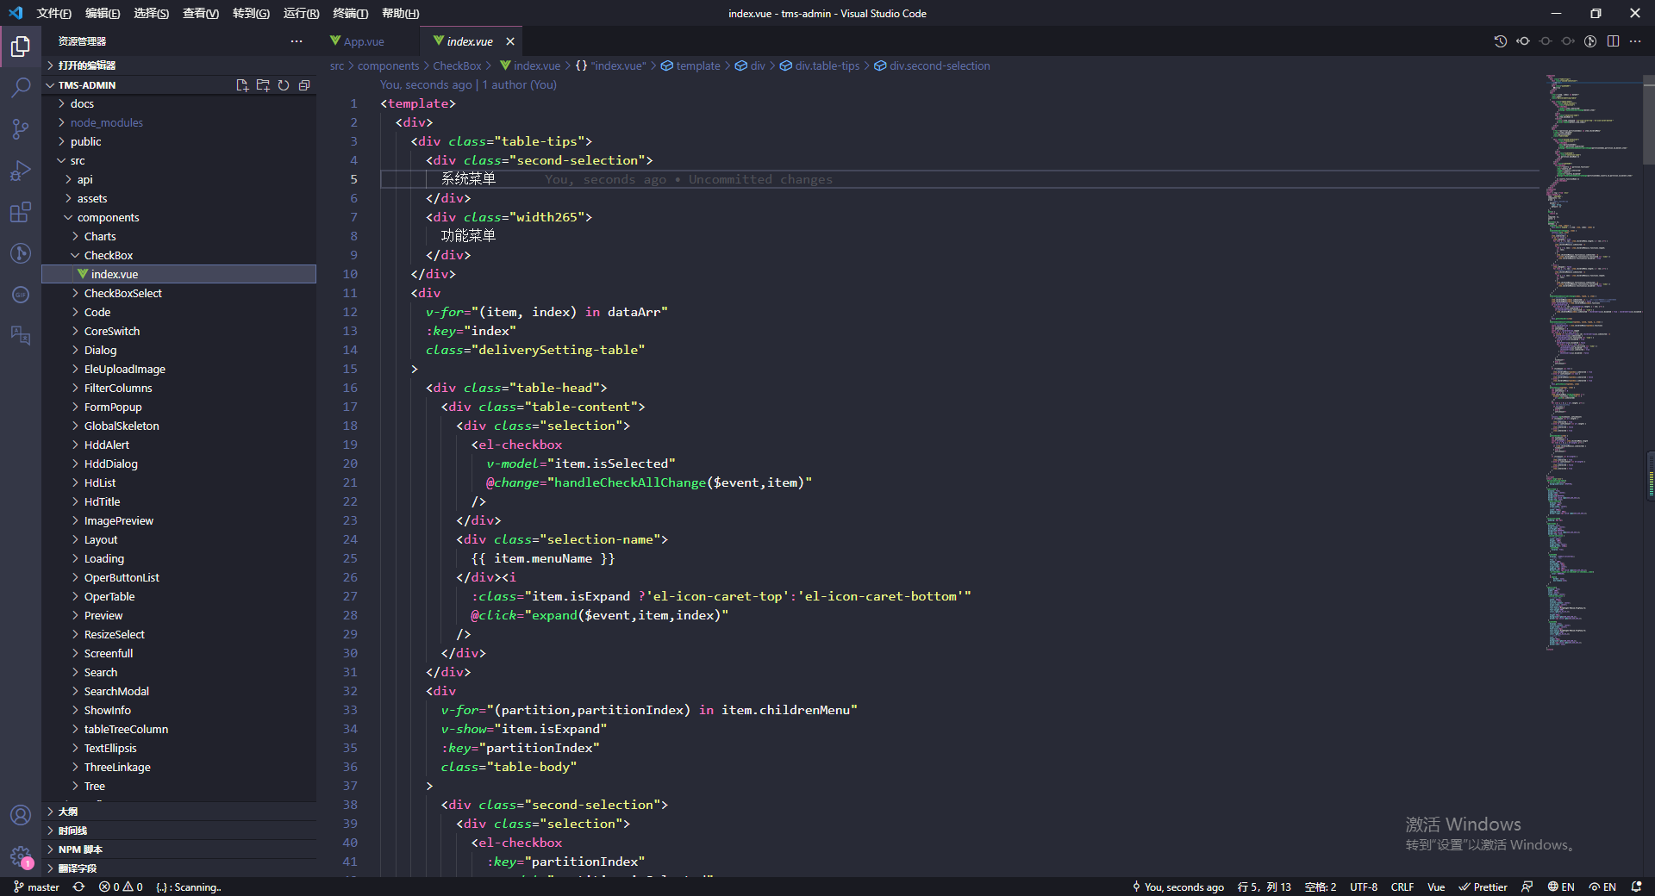Close the index.vue editor tab
Viewport: 1655px width, 896px height.
(510, 41)
